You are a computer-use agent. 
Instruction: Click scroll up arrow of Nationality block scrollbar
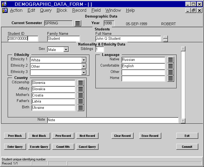183,49
